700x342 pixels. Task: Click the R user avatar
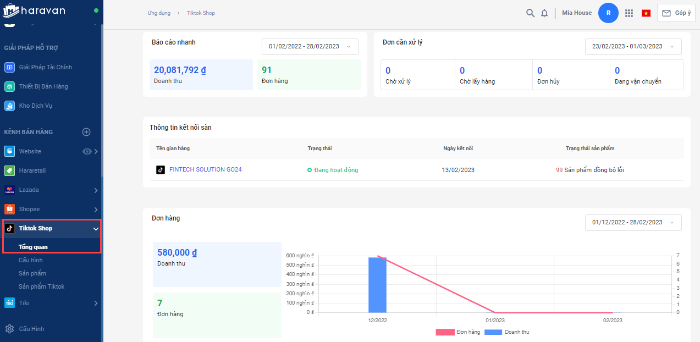tap(608, 13)
